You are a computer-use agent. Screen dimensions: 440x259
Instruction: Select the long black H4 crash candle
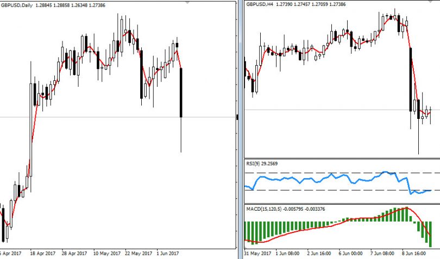pos(411,80)
